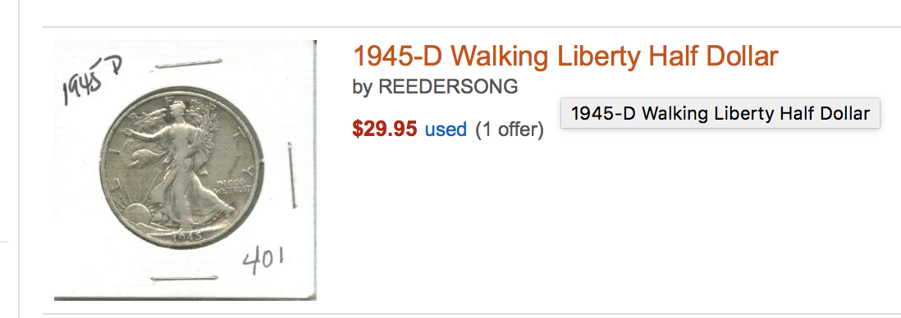Select the $29.95 price text
Image resolution: width=901 pixels, height=318 pixels.
coord(384,129)
